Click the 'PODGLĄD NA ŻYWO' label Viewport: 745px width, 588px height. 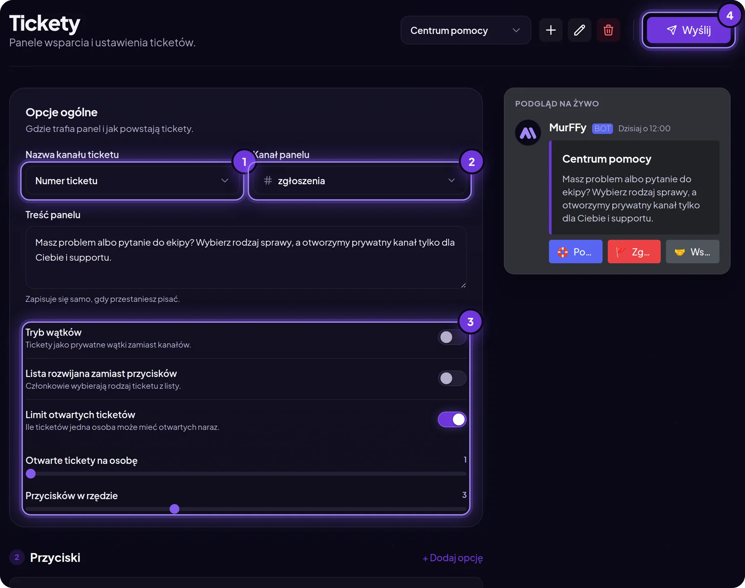click(557, 103)
